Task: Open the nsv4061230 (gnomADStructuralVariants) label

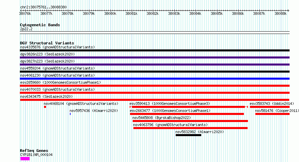Action: click(x=57, y=75)
